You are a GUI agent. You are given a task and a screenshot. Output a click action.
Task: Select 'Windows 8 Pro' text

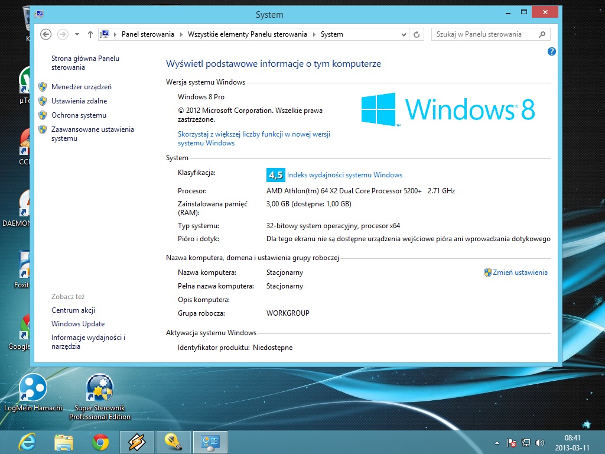point(201,97)
